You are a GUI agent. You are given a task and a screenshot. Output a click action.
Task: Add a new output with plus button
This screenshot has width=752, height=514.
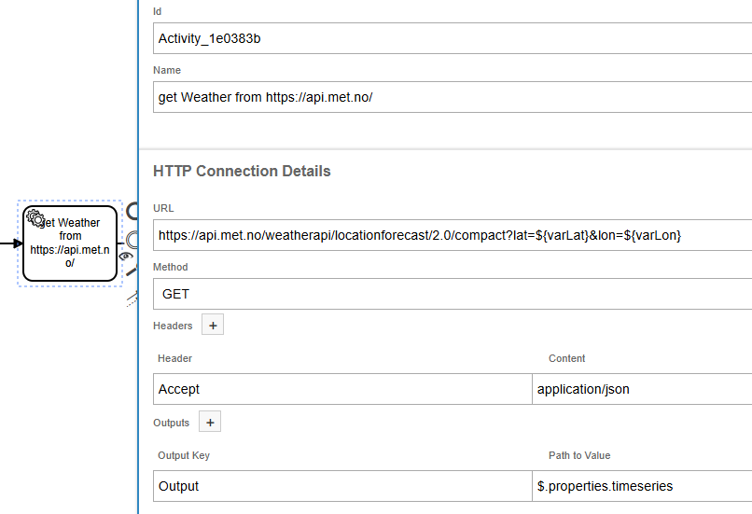coord(210,423)
